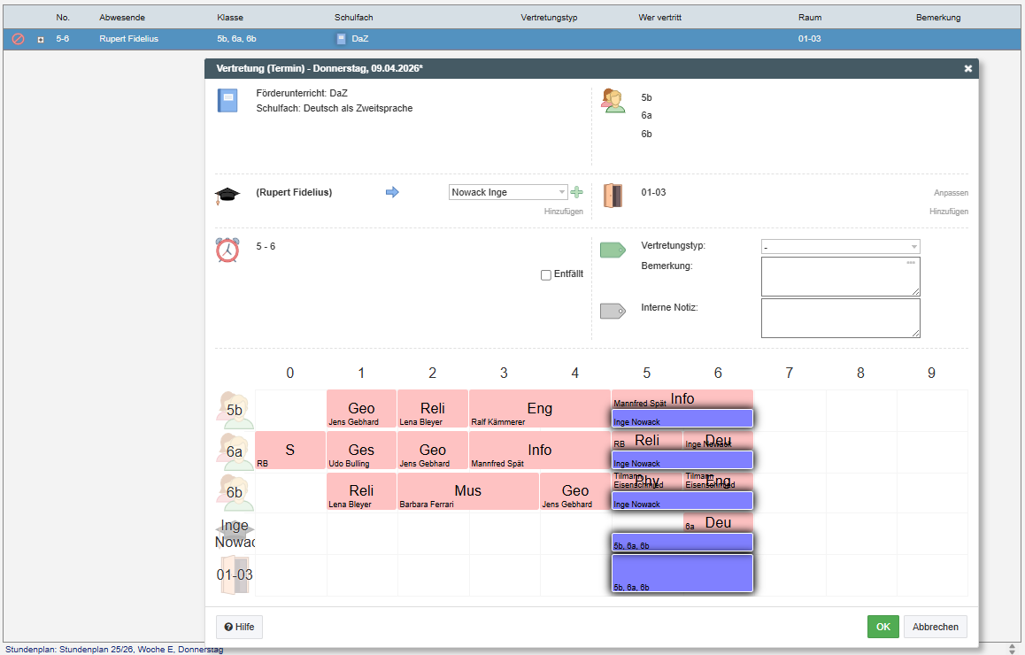This screenshot has width=1025, height=655.
Task: Confirm with the green OK button
Action: [882, 627]
